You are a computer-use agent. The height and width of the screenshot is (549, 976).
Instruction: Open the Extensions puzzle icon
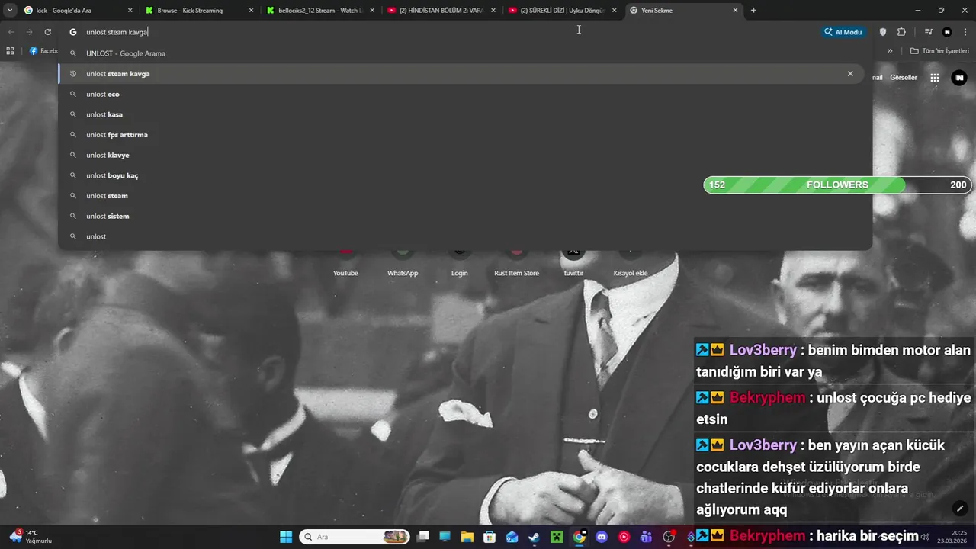tap(901, 32)
